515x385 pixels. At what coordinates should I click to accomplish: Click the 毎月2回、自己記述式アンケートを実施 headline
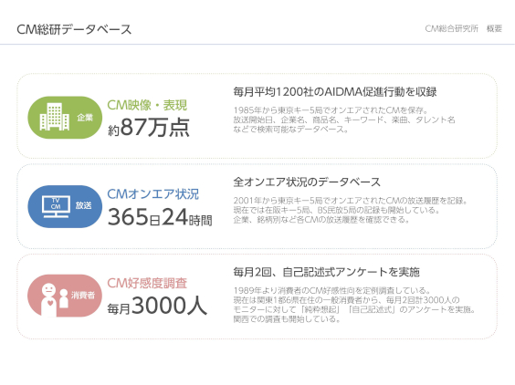tap(327, 272)
